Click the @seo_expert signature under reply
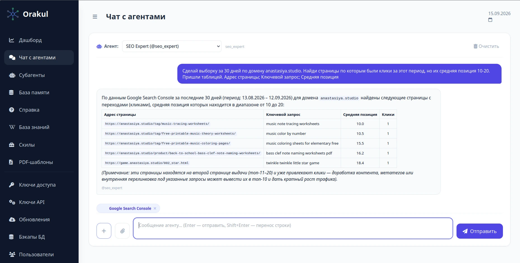 coord(112,188)
